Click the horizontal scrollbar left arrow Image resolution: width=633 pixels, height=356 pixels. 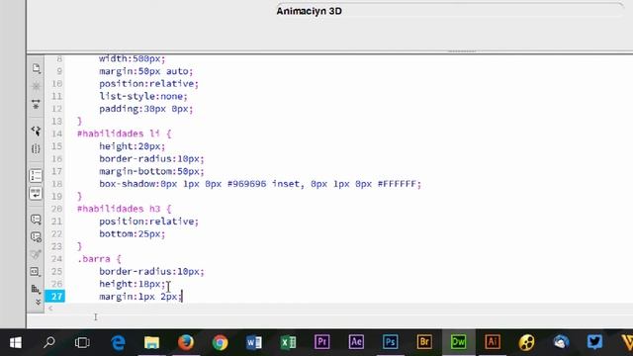[50, 309]
